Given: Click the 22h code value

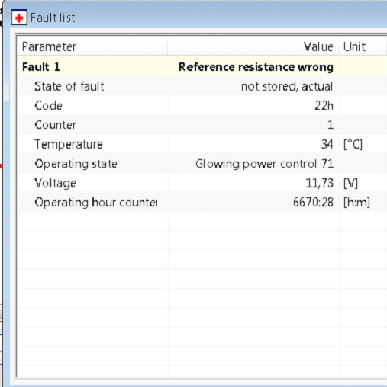Looking at the screenshot, I should pos(324,106).
